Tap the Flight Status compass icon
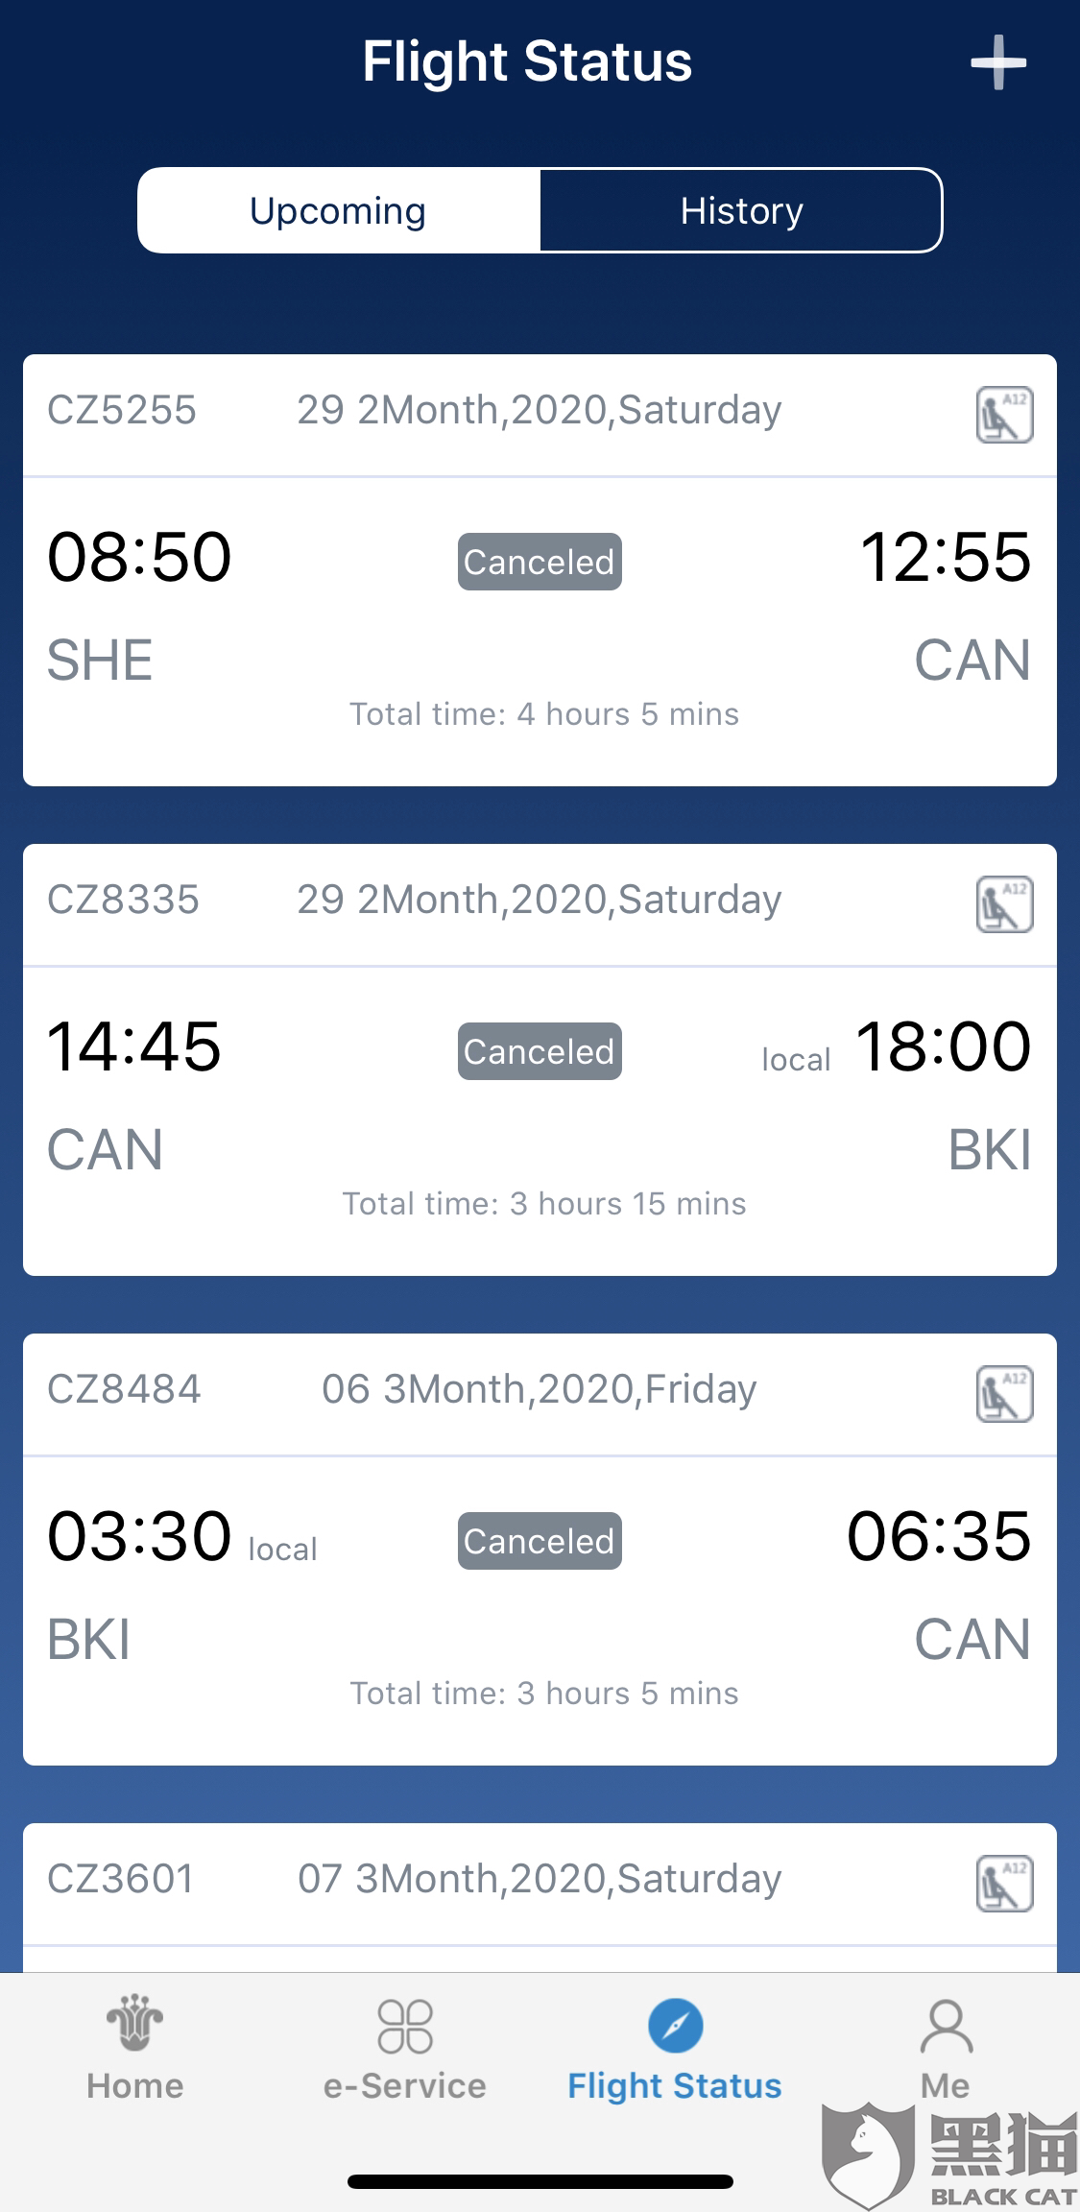The width and height of the screenshot is (1080, 2212). 675,2026
